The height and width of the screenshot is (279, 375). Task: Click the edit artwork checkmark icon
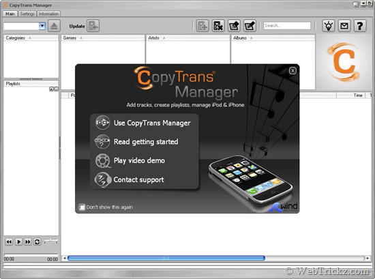point(250,26)
